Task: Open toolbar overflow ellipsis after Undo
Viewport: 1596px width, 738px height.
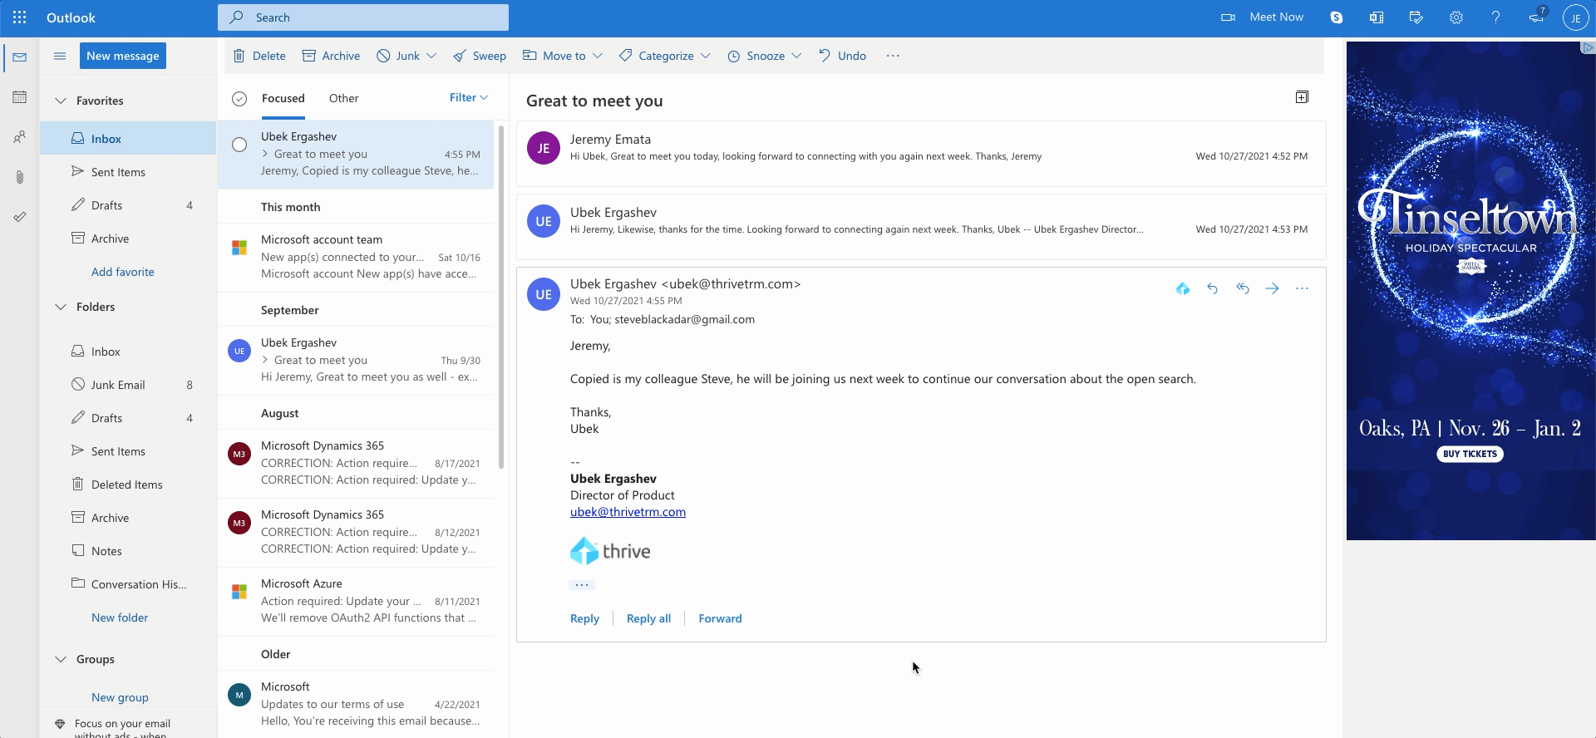Action: 893,56
